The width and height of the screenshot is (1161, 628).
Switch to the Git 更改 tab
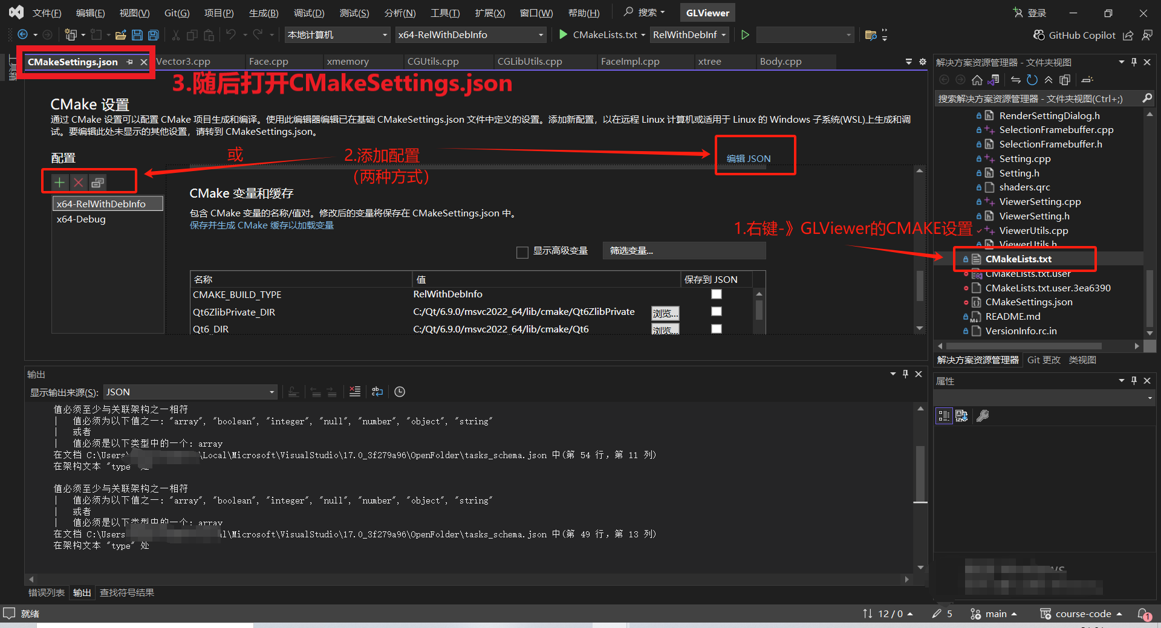coord(1044,360)
